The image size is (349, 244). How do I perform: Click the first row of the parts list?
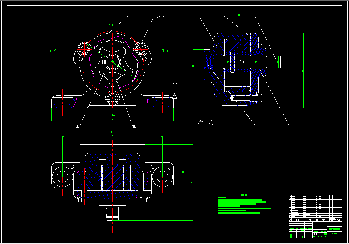315,196
